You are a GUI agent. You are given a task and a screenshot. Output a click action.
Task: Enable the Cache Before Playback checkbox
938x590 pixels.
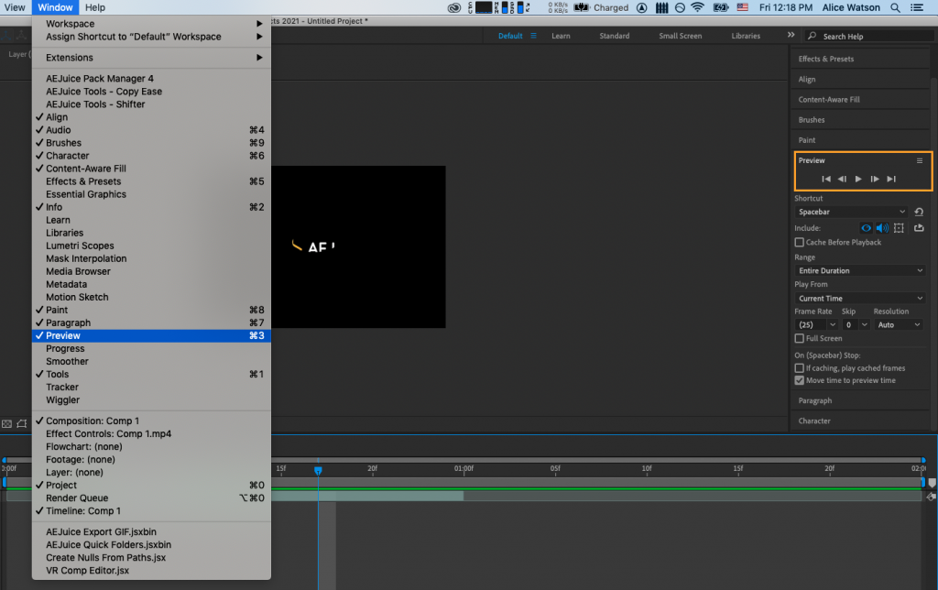799,242
